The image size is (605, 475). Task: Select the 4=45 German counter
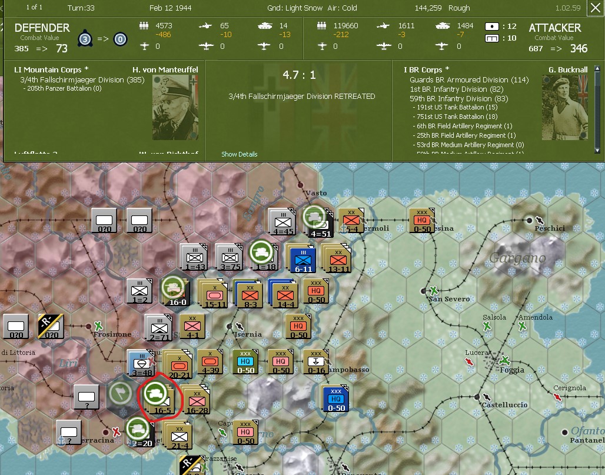[282, 222]
